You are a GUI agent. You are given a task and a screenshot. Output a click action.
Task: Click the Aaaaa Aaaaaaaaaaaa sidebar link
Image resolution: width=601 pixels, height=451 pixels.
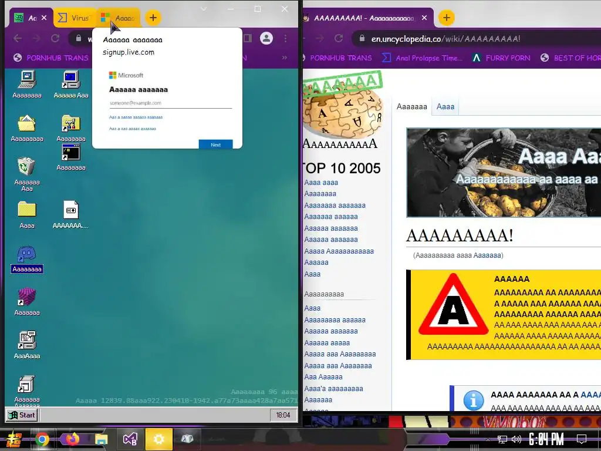(339, 251)
